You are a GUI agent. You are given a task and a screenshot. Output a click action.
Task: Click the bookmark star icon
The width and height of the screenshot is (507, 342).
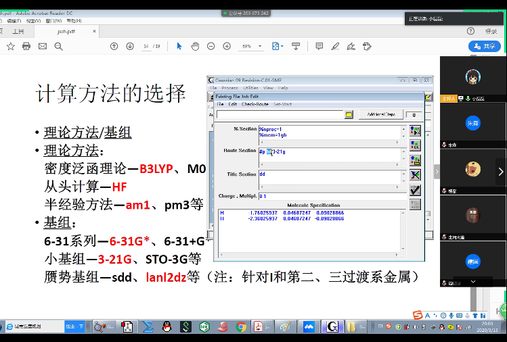click(10, 46)
